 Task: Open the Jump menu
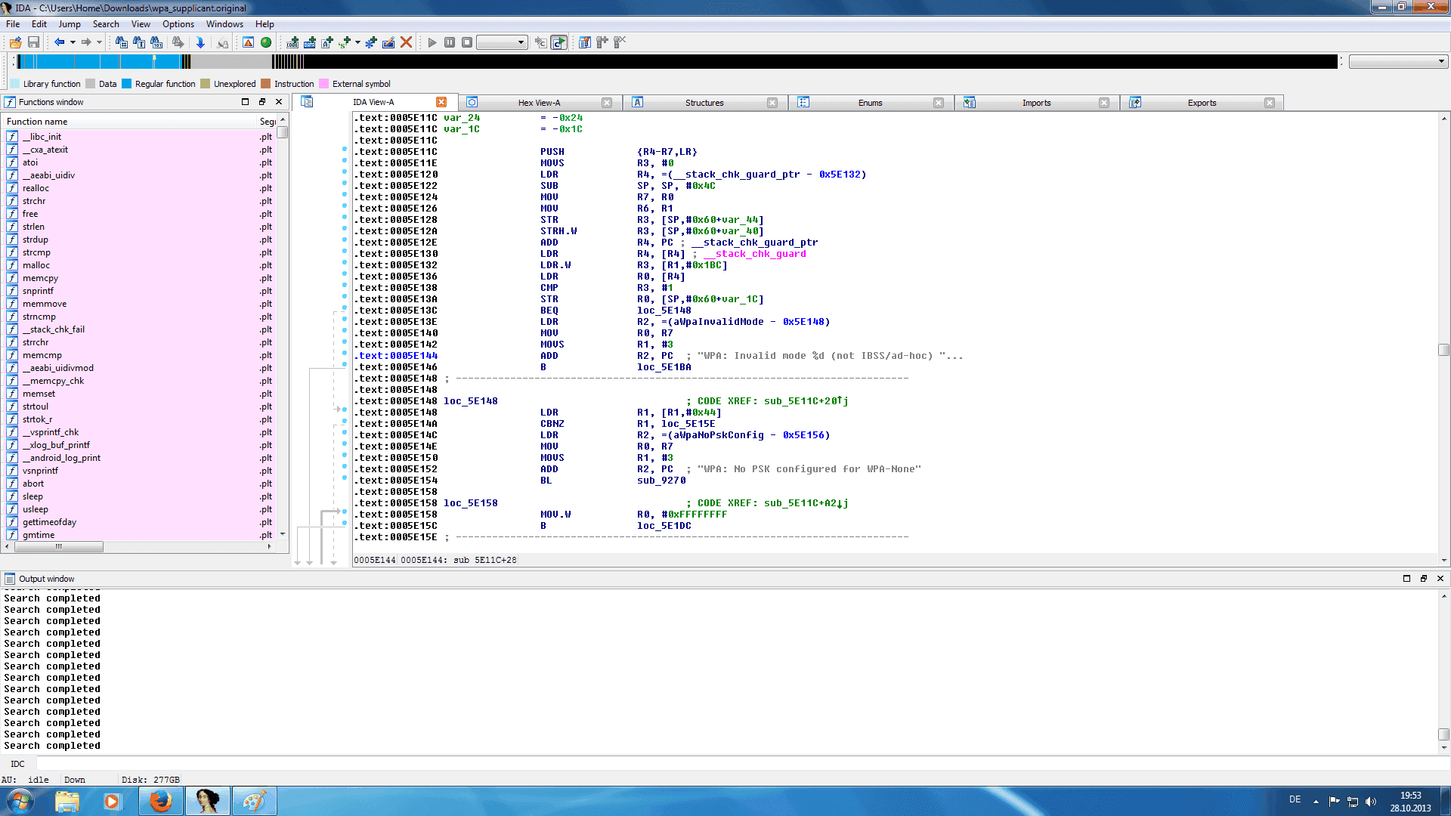[70, 24]
